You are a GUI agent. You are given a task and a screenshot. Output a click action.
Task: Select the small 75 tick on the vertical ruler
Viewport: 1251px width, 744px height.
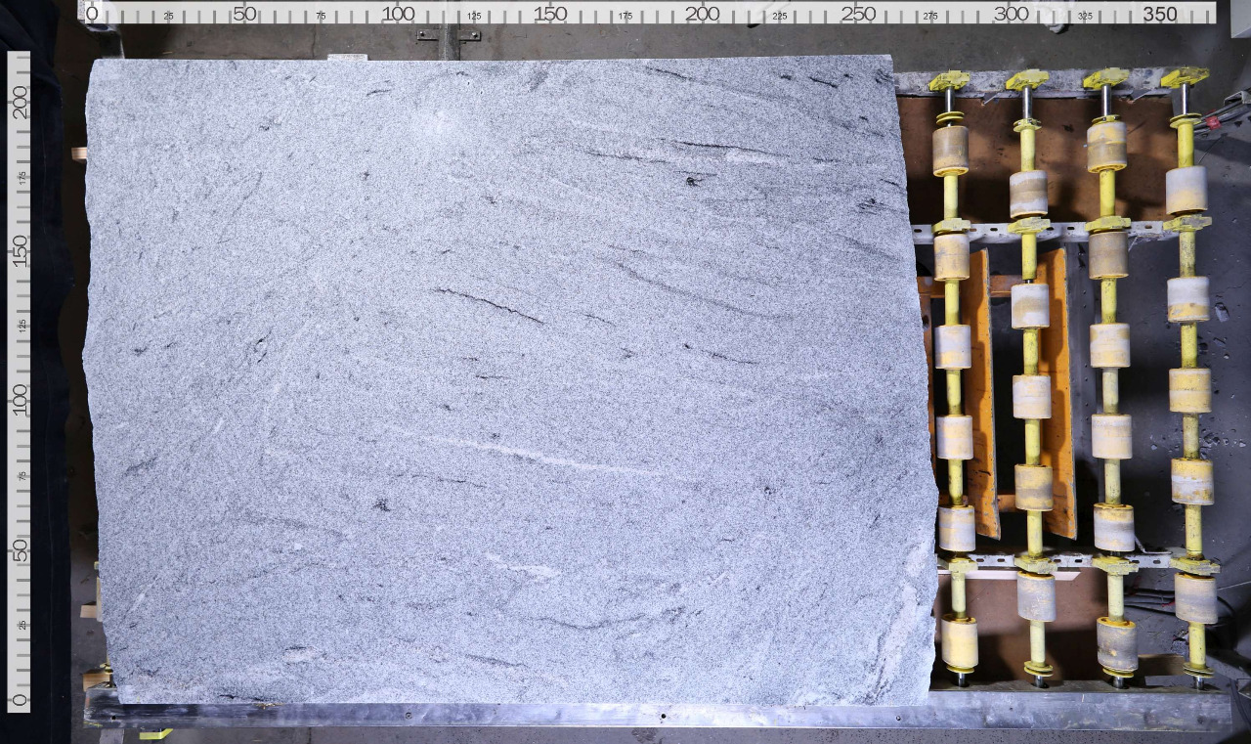point(22,475)
